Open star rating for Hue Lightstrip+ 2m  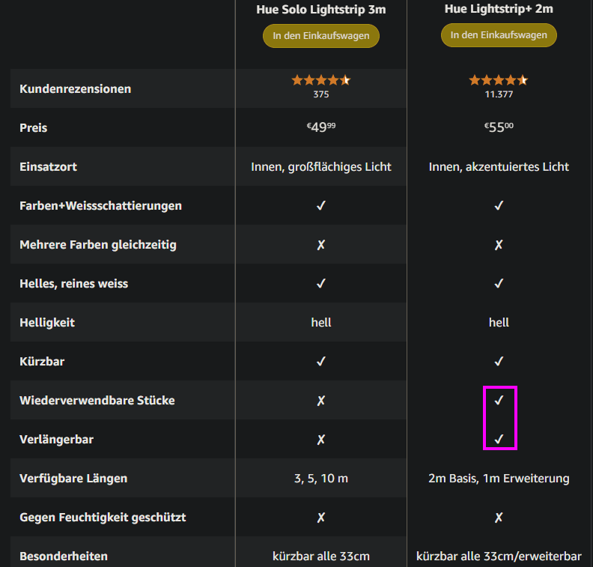click(499, 80)
